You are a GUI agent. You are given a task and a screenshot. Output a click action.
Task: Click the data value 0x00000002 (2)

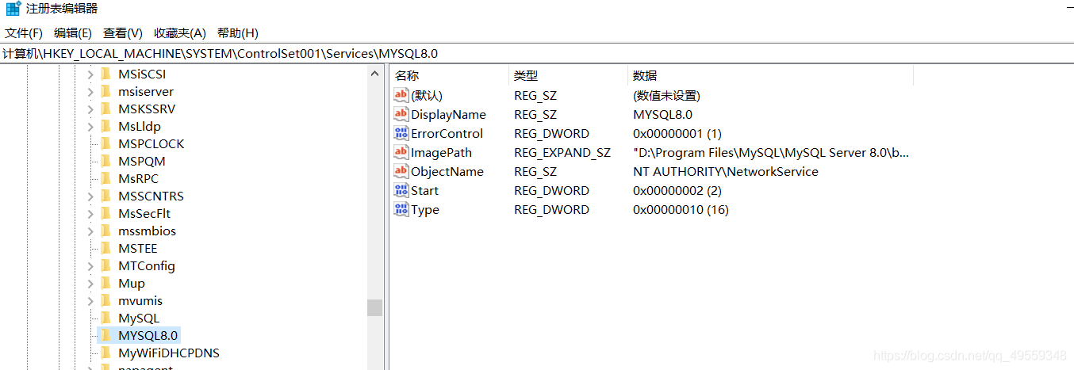click(677, 191)
